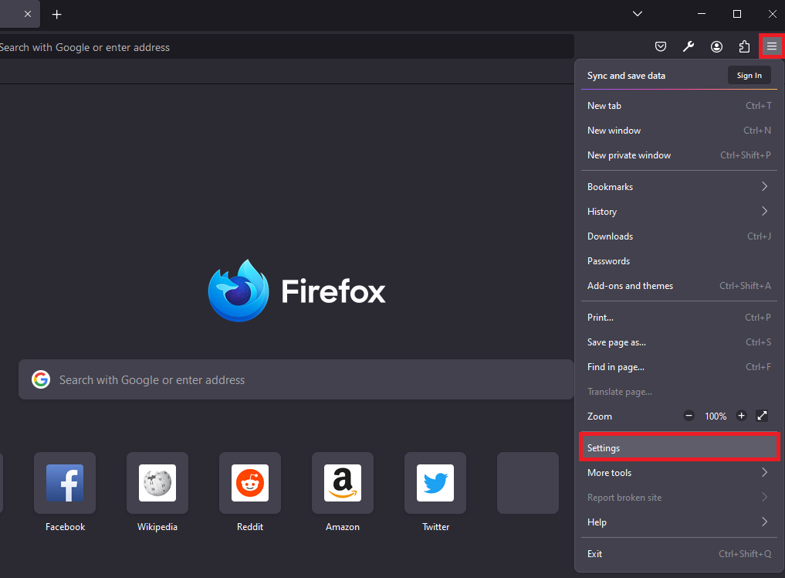785x578 pixels.
Task: Open the tab list dropdown arrow
Action: (637, 14)
